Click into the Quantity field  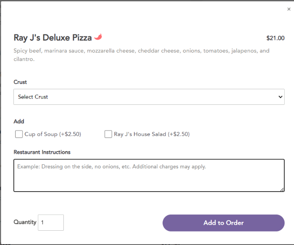(51, 222)
